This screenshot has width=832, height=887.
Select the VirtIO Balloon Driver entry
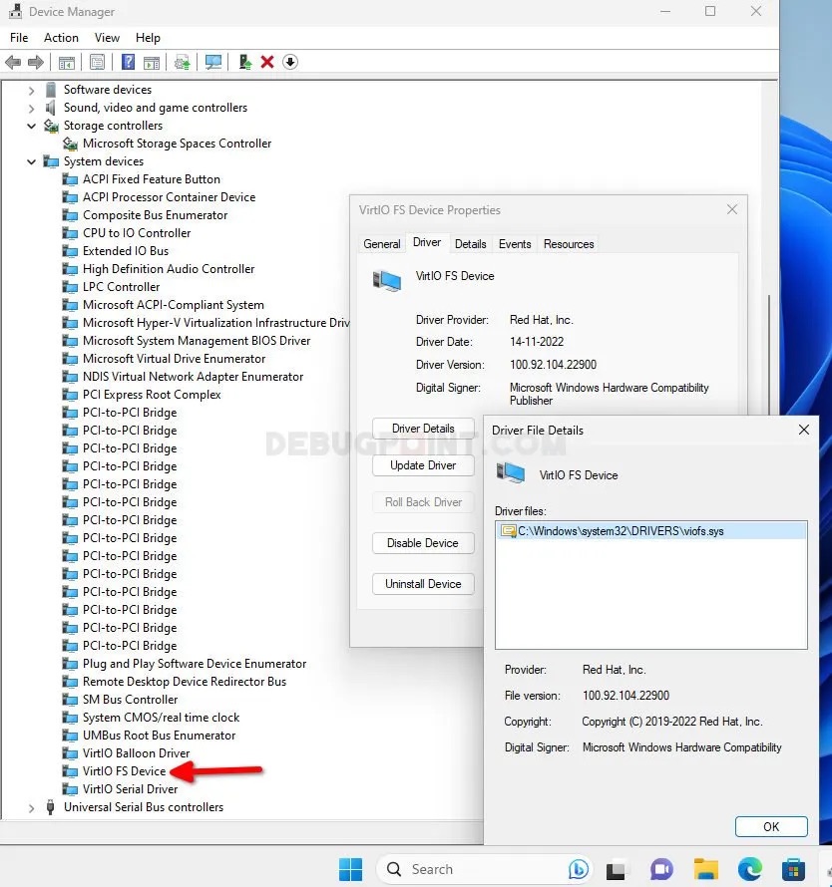point(130,752)
